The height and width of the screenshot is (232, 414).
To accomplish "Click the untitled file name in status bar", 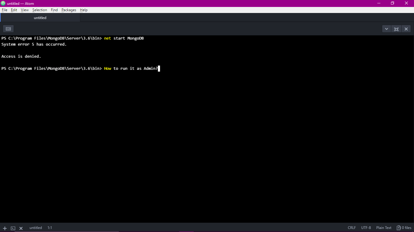I will point(36,228).
